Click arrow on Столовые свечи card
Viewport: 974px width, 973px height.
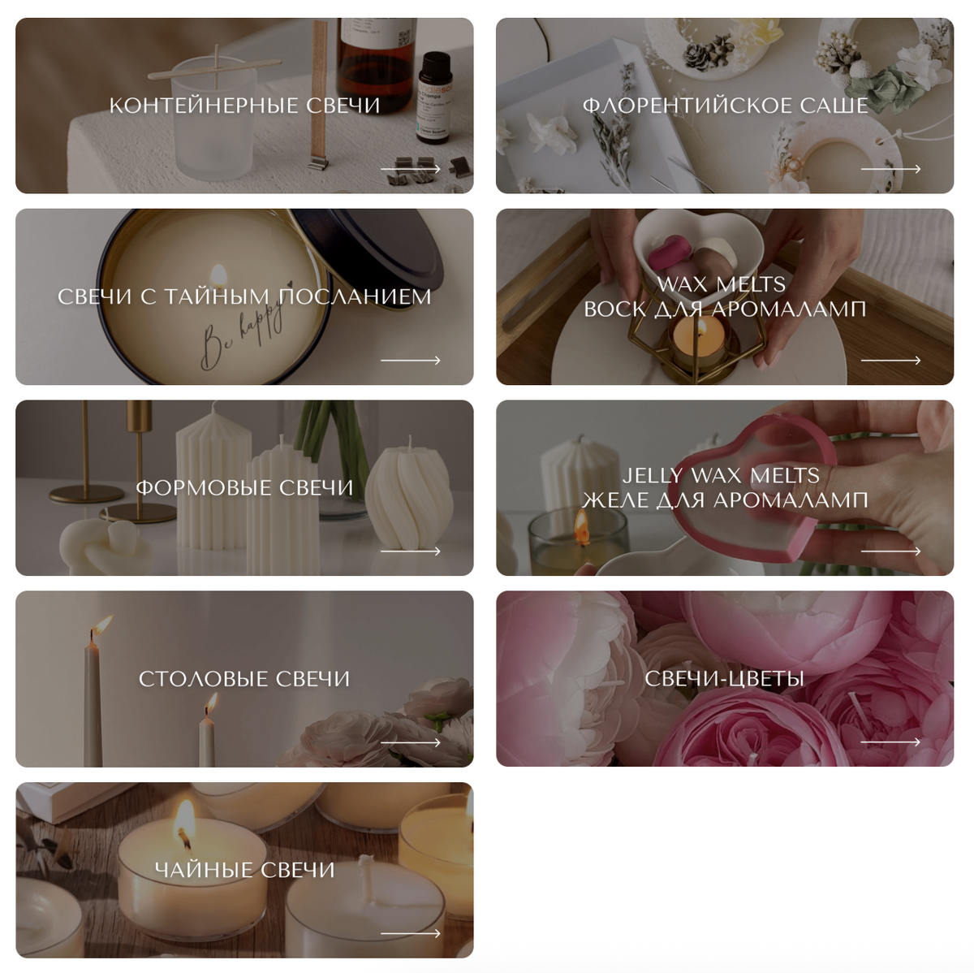point(411,742)
